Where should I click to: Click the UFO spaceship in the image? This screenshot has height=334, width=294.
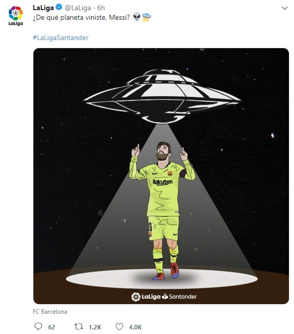tap(162, 96)
